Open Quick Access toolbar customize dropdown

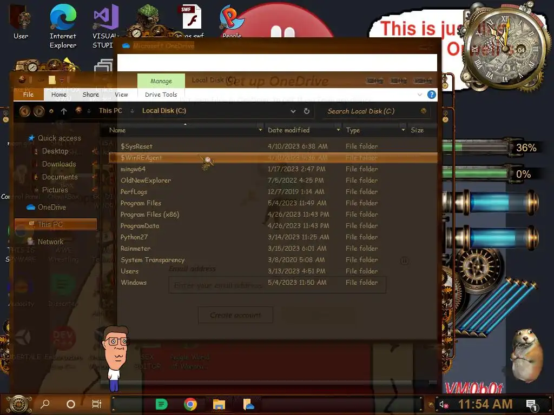pos(62,81)
